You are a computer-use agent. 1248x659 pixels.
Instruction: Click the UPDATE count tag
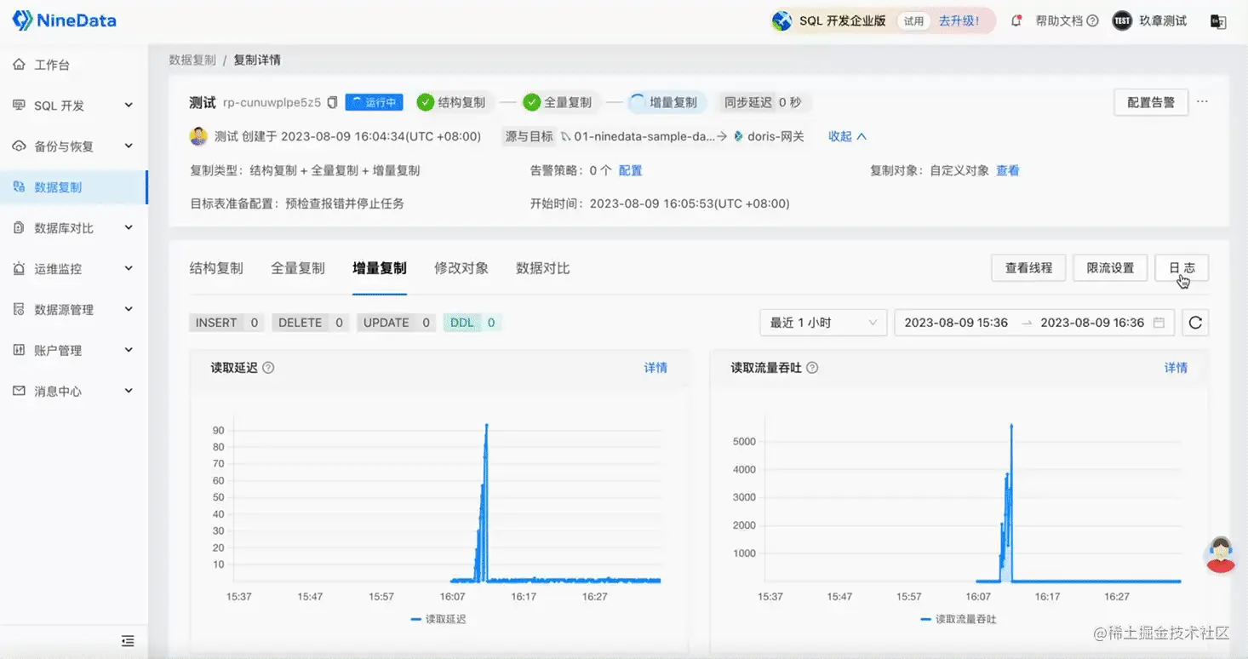point(397,323)
